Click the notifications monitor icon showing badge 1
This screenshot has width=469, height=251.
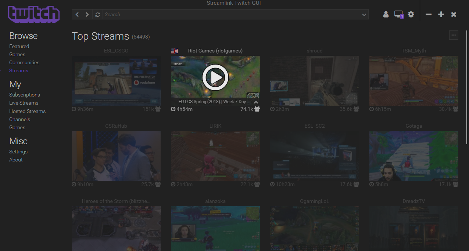point(398,14)
